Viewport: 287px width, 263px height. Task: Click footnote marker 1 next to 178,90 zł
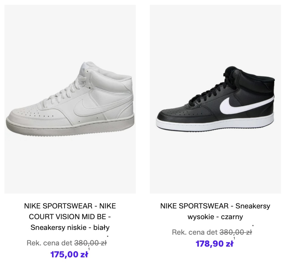(234, 238)
